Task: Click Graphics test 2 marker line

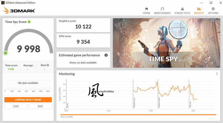Action: 158,94
